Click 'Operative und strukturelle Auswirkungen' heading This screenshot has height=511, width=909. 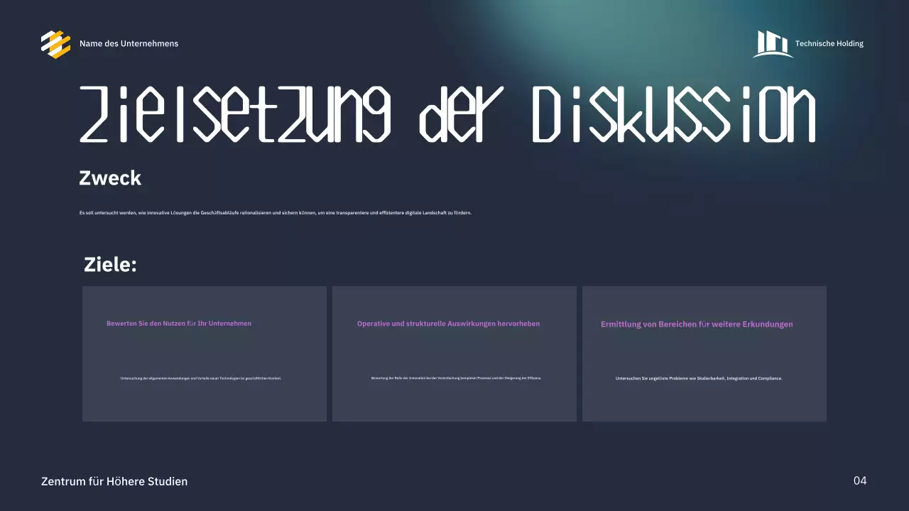[x=448, y=324]
